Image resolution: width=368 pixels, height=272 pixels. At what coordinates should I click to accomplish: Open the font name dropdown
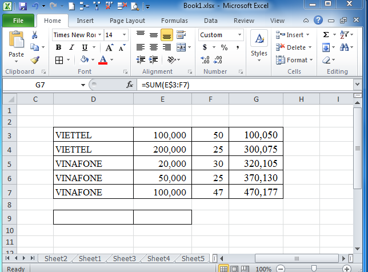pyautogui.click(x=100, y=35)
